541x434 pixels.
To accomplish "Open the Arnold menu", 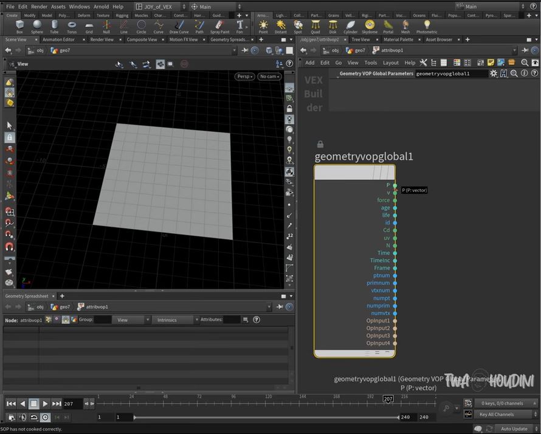I will pos(101,7).
